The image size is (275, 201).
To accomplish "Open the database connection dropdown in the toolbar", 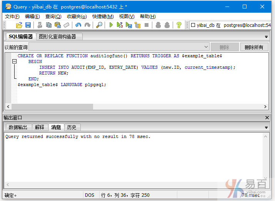I will tap(231, 25).
